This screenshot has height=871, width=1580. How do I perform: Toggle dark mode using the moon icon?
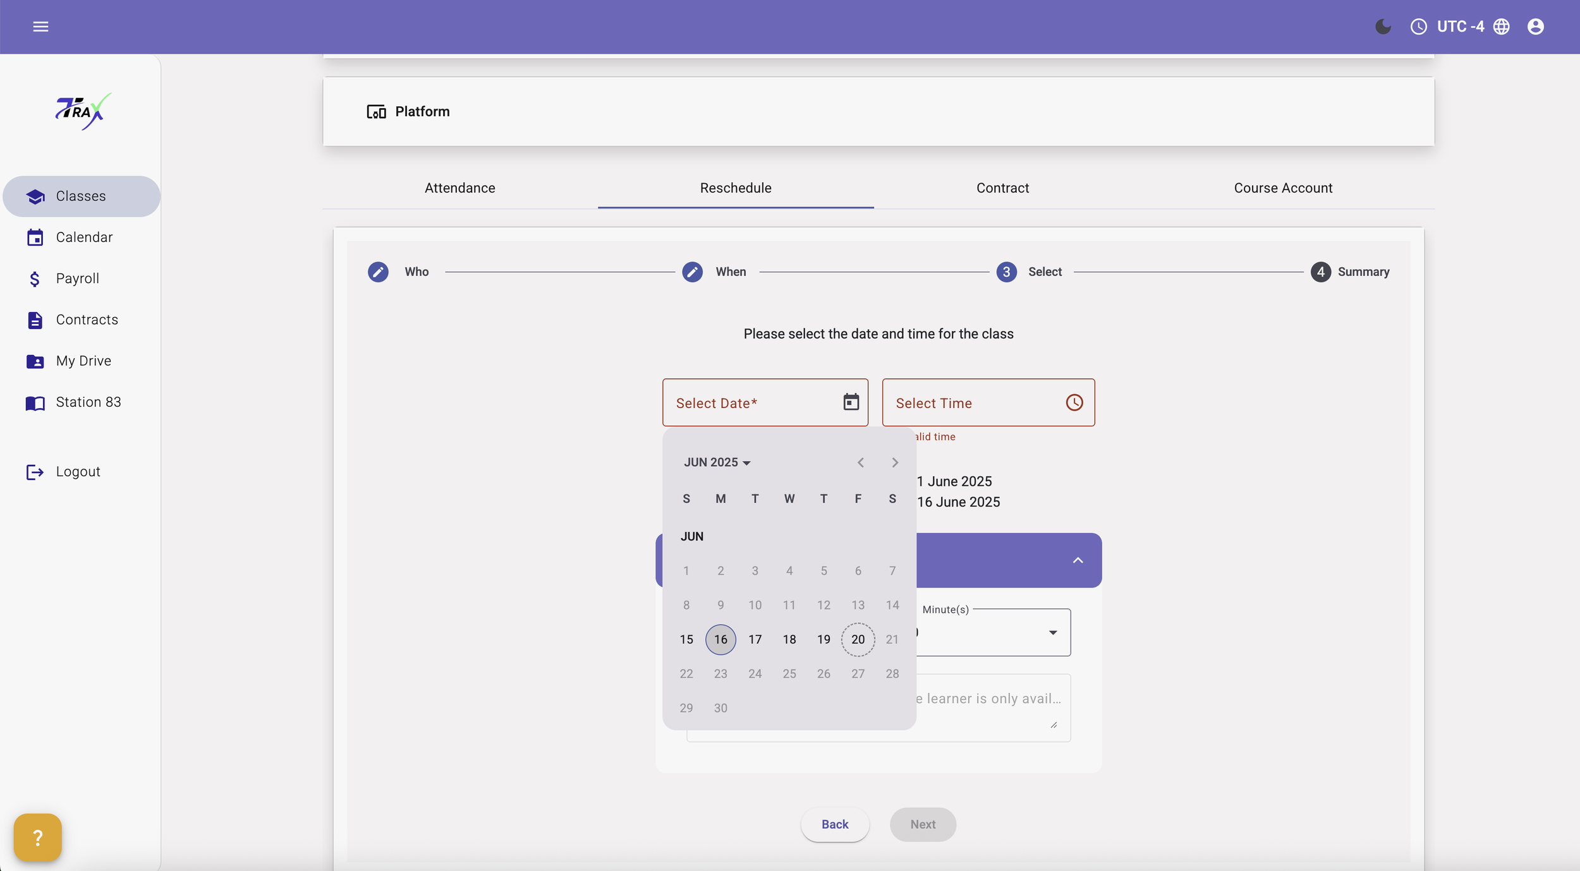point(1383,26)
